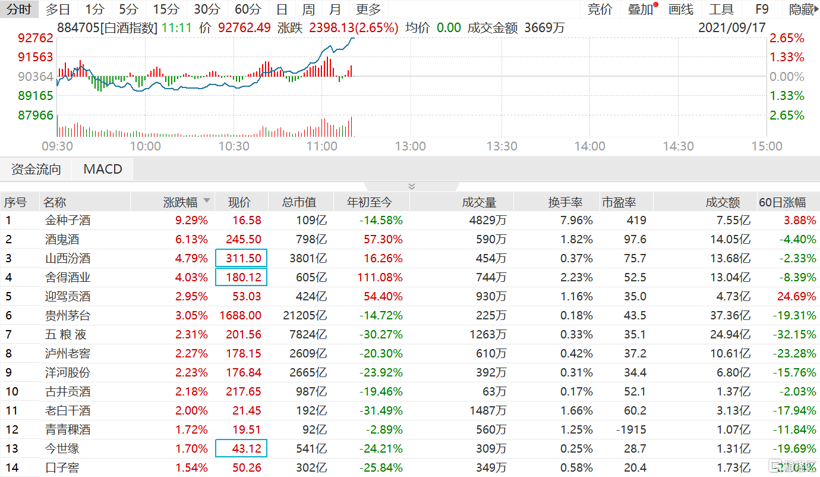Open the 15分 chart period
Image resolution: width=820 pixels, height=477 pixels.
pos(166,9)
